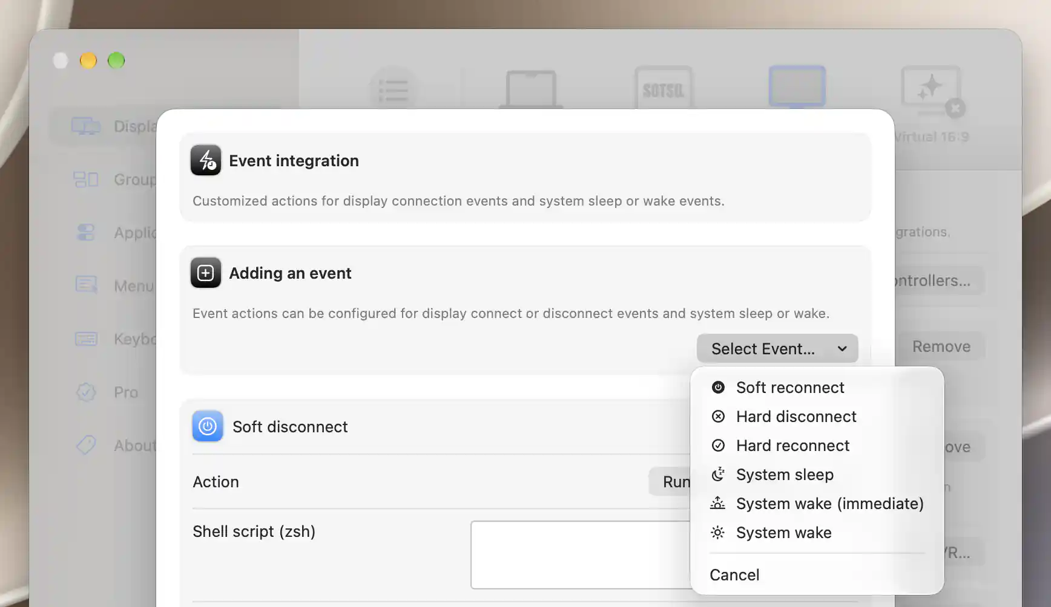Click the Event integration lightning icon
The width and height of the screenshot is (1051, 607).
(206, 160)
